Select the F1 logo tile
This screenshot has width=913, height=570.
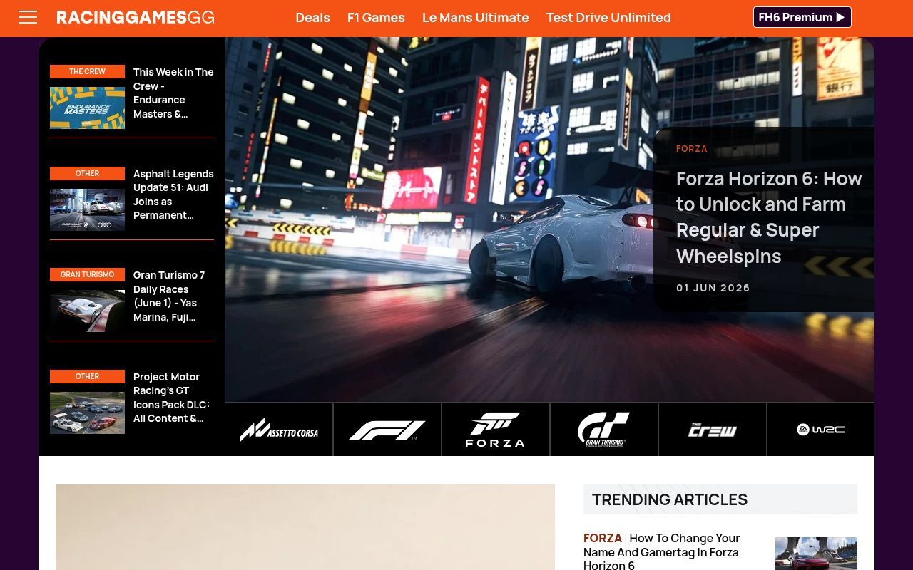point(387,430)
